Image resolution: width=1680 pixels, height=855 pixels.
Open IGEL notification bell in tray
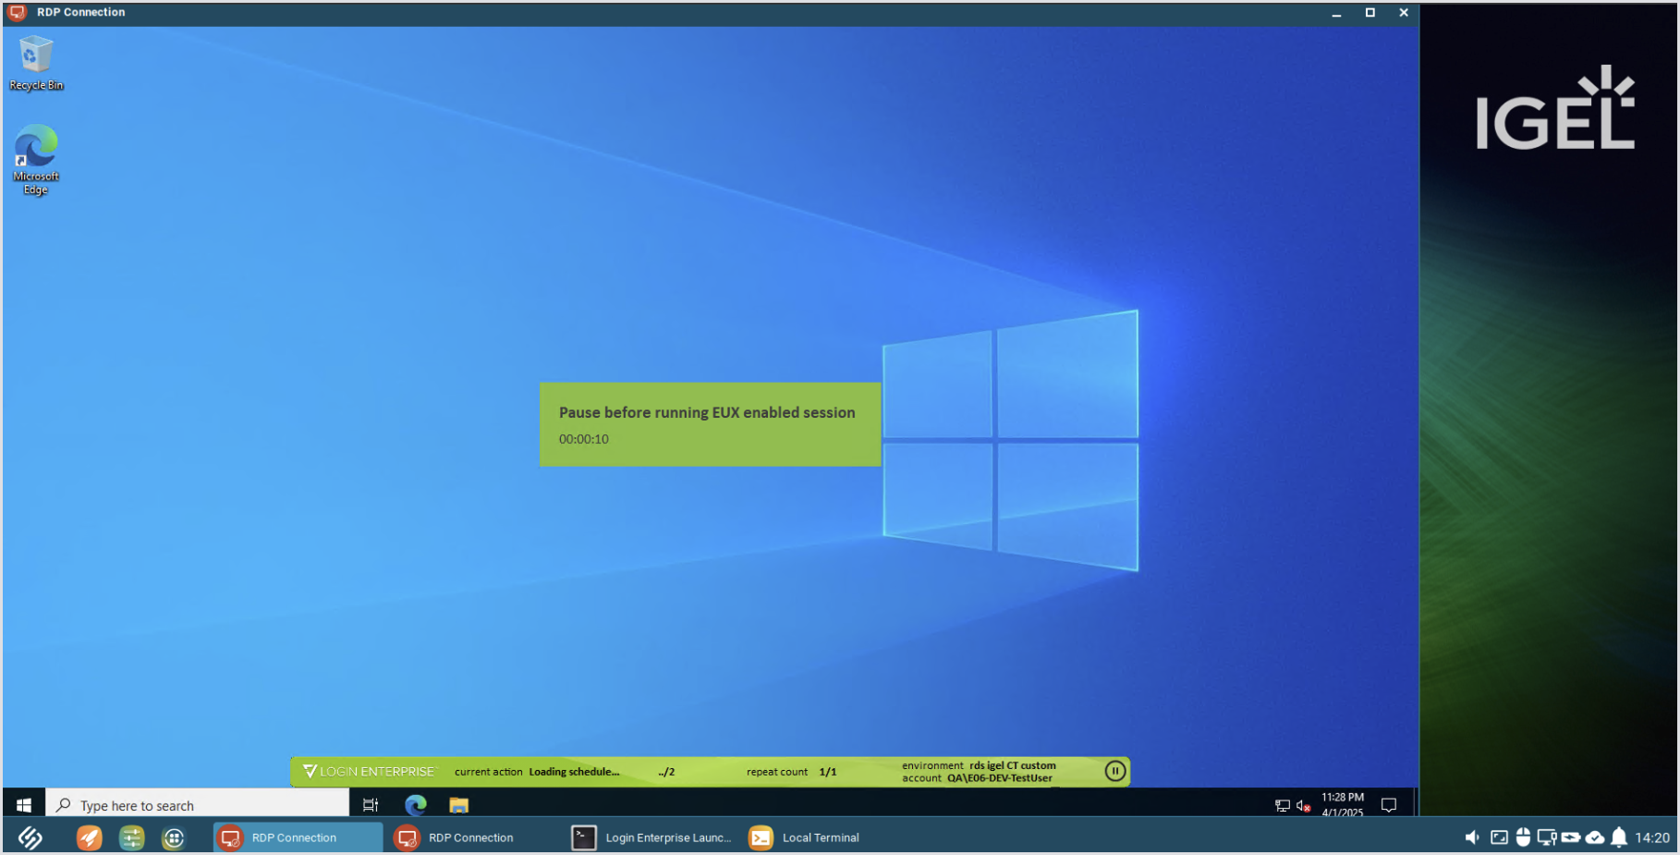[x=1619, y=837]
